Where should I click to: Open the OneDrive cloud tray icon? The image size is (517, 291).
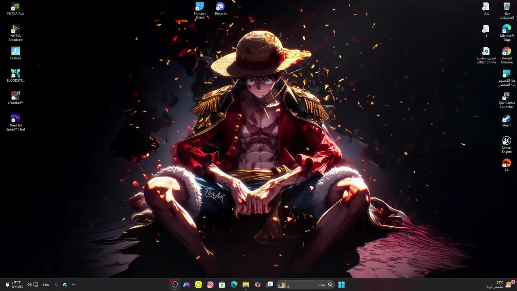[x=65, y=285]
